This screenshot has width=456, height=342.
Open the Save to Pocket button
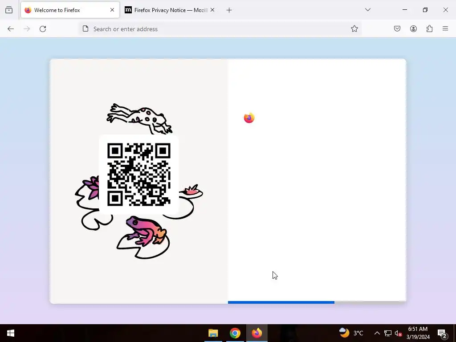(x=397, y=29)
